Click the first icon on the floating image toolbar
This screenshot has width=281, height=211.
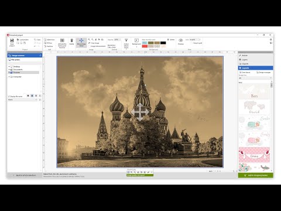128,172
